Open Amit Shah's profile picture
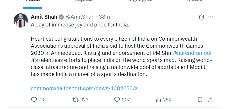Viewport: 227px width, 109px height. coord(21,20)
